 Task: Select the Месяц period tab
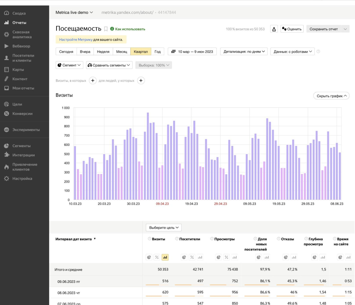(x=121, y=52)
